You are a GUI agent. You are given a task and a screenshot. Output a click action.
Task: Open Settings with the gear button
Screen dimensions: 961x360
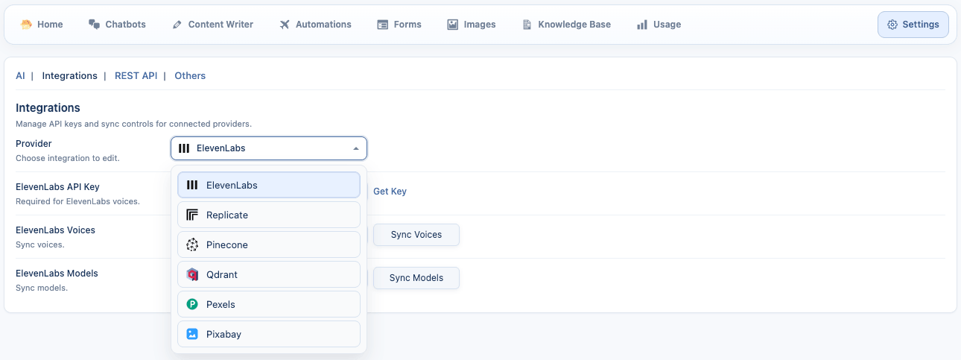click(913, 25)
